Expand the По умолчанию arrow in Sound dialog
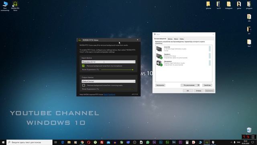257x145 pixels. pyautogui.click(x=198, y=85)
